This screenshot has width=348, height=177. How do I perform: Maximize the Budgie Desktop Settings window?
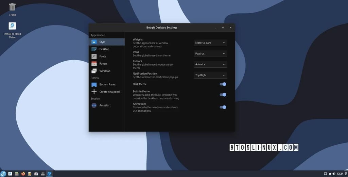point(223,28)
